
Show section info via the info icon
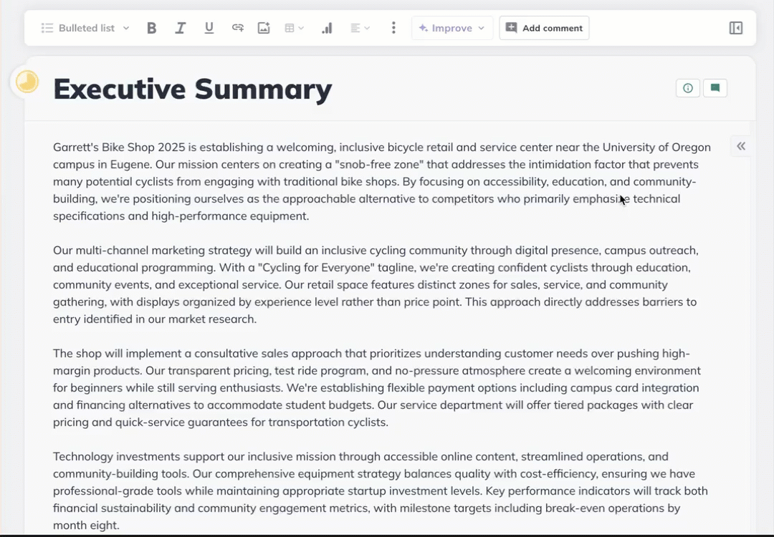(x=687, y=87)
